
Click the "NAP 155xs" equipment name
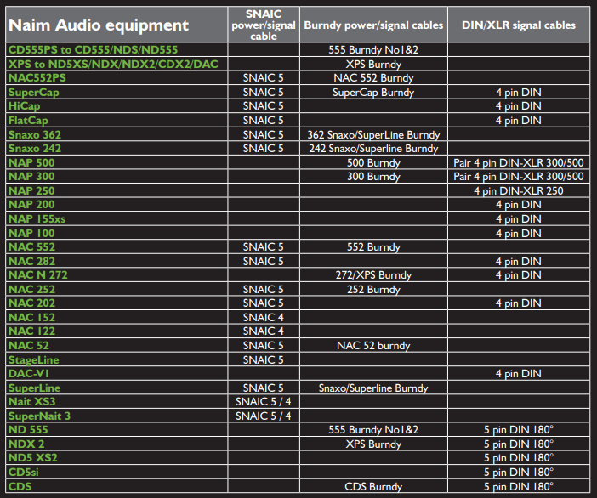(37, 218)
